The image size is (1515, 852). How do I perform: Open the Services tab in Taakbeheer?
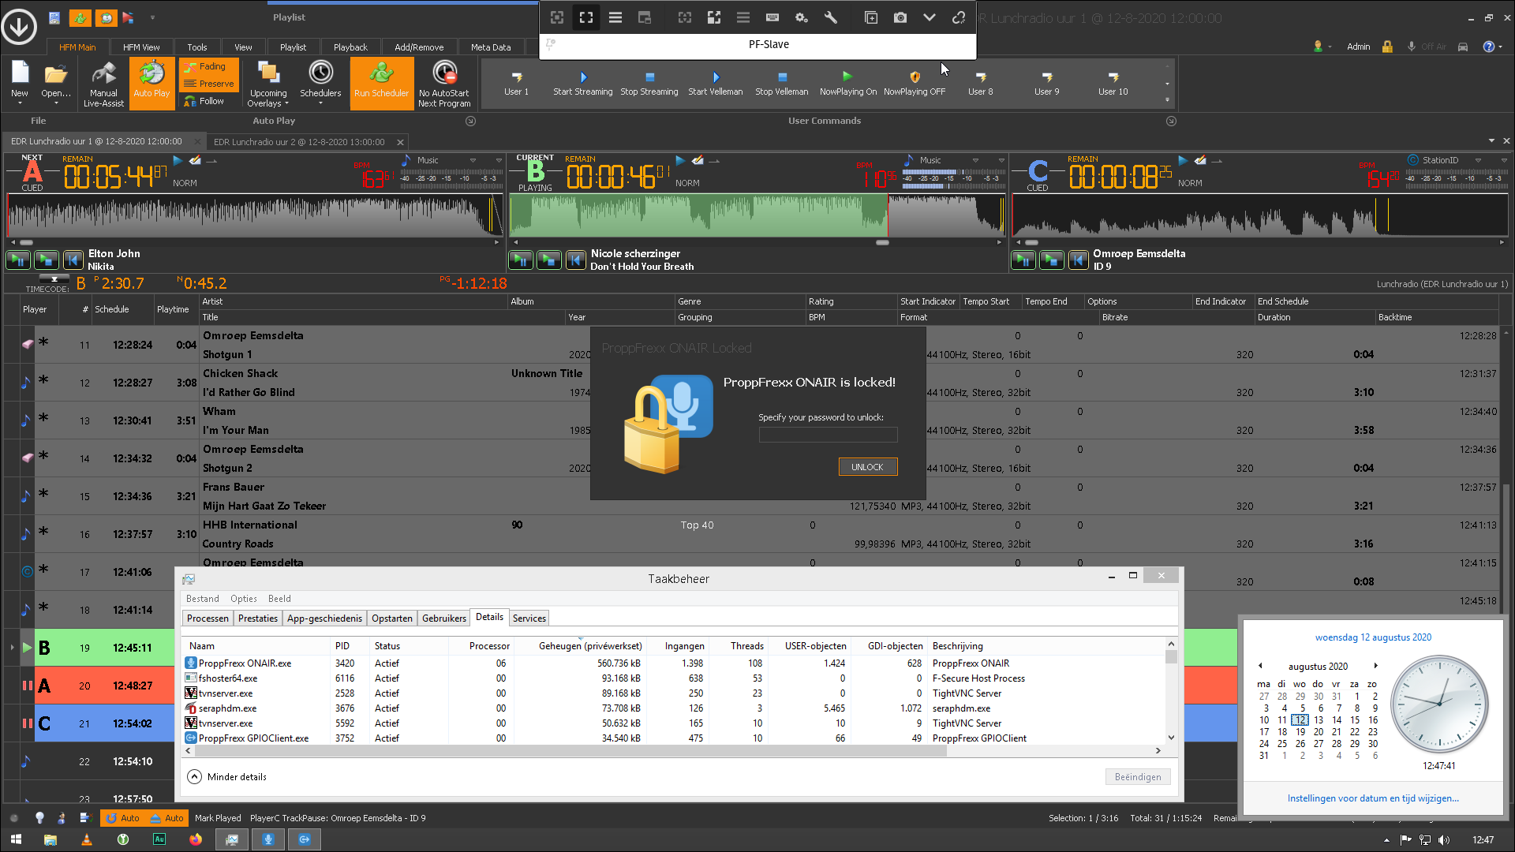(x=529, y=618)
